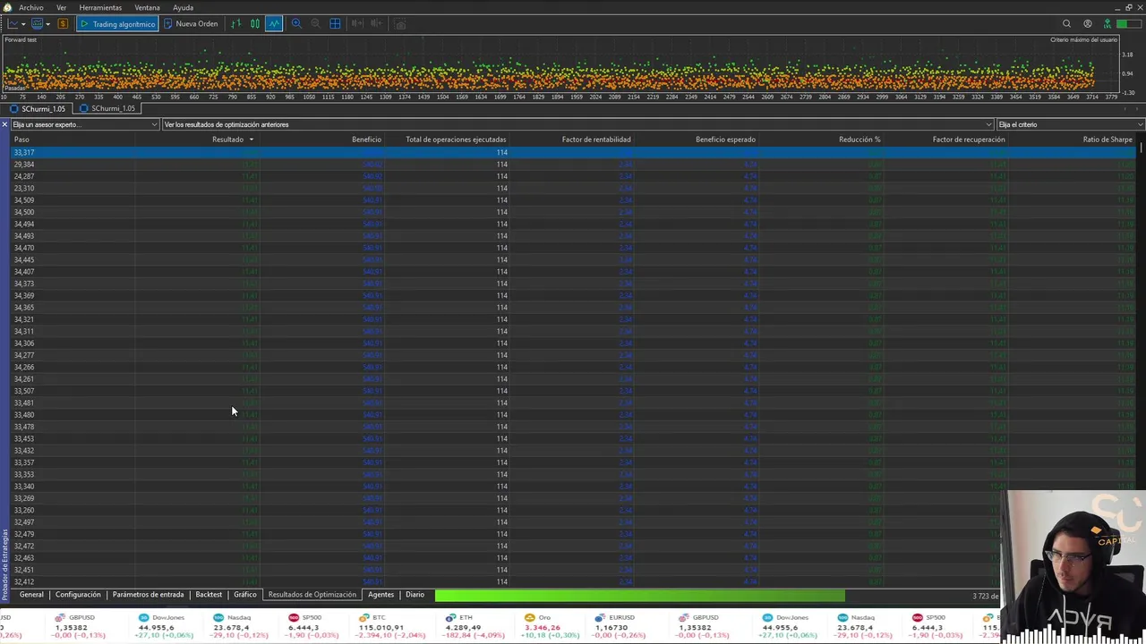Click the orange dollar market icon

63,23
